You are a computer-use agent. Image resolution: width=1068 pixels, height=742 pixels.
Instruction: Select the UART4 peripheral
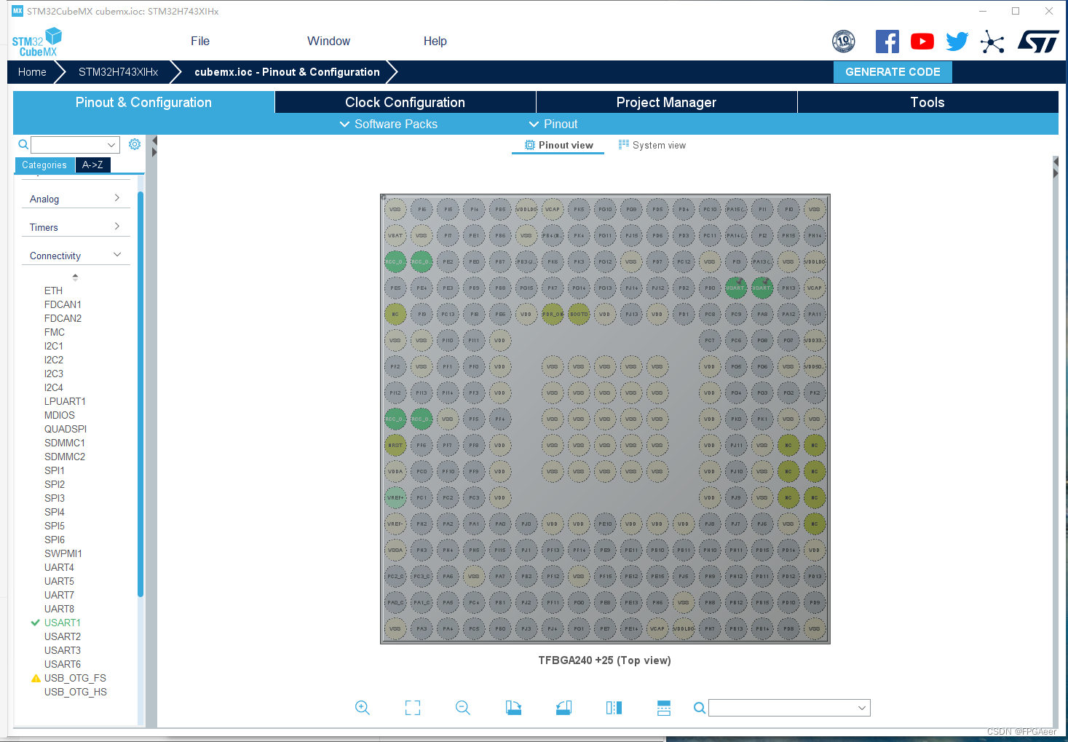coord(59,567)
